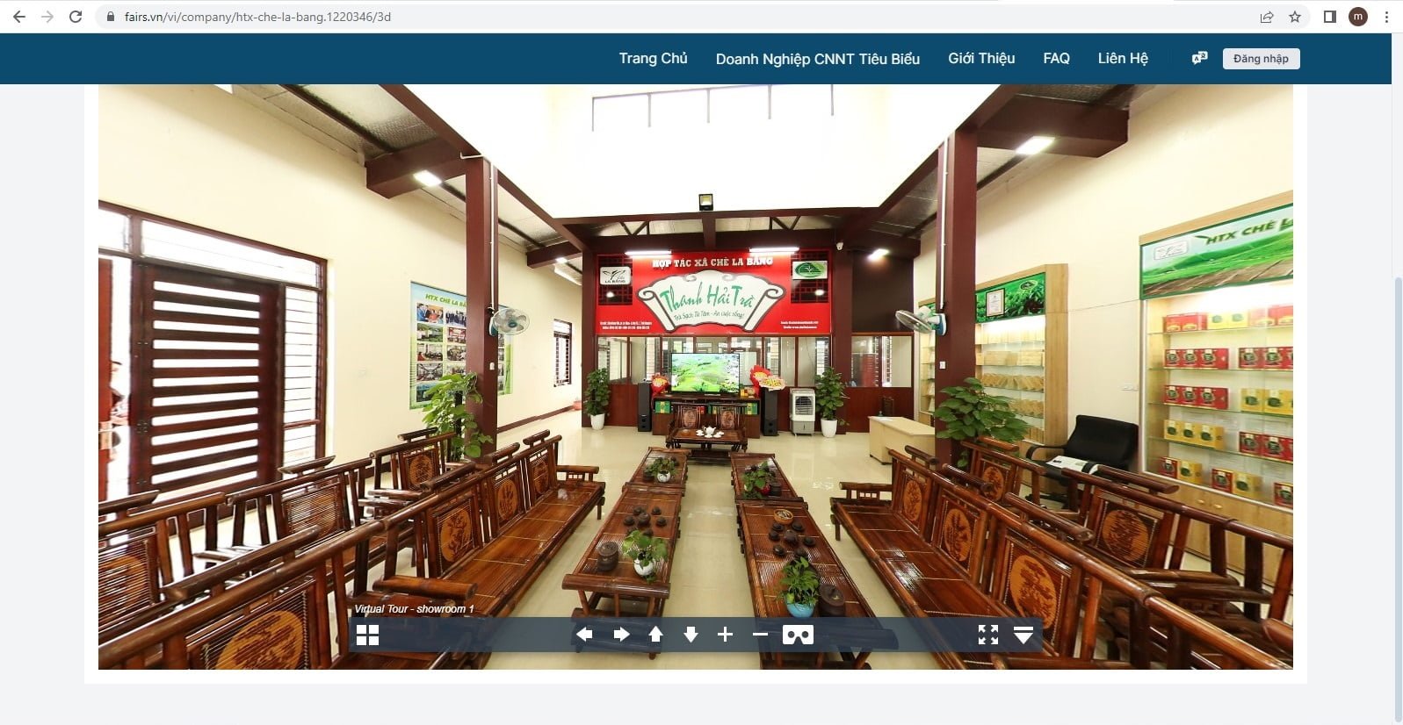Tilt the tour view down

coord(691,635)
